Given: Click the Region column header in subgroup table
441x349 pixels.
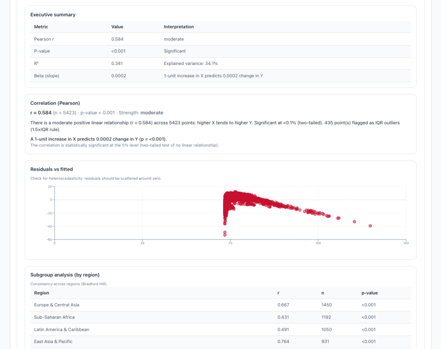Looking at the screenshot, I should coord(41,293).
